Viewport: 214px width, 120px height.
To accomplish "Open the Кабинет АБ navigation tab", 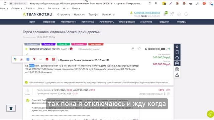I will coord(88,22).
